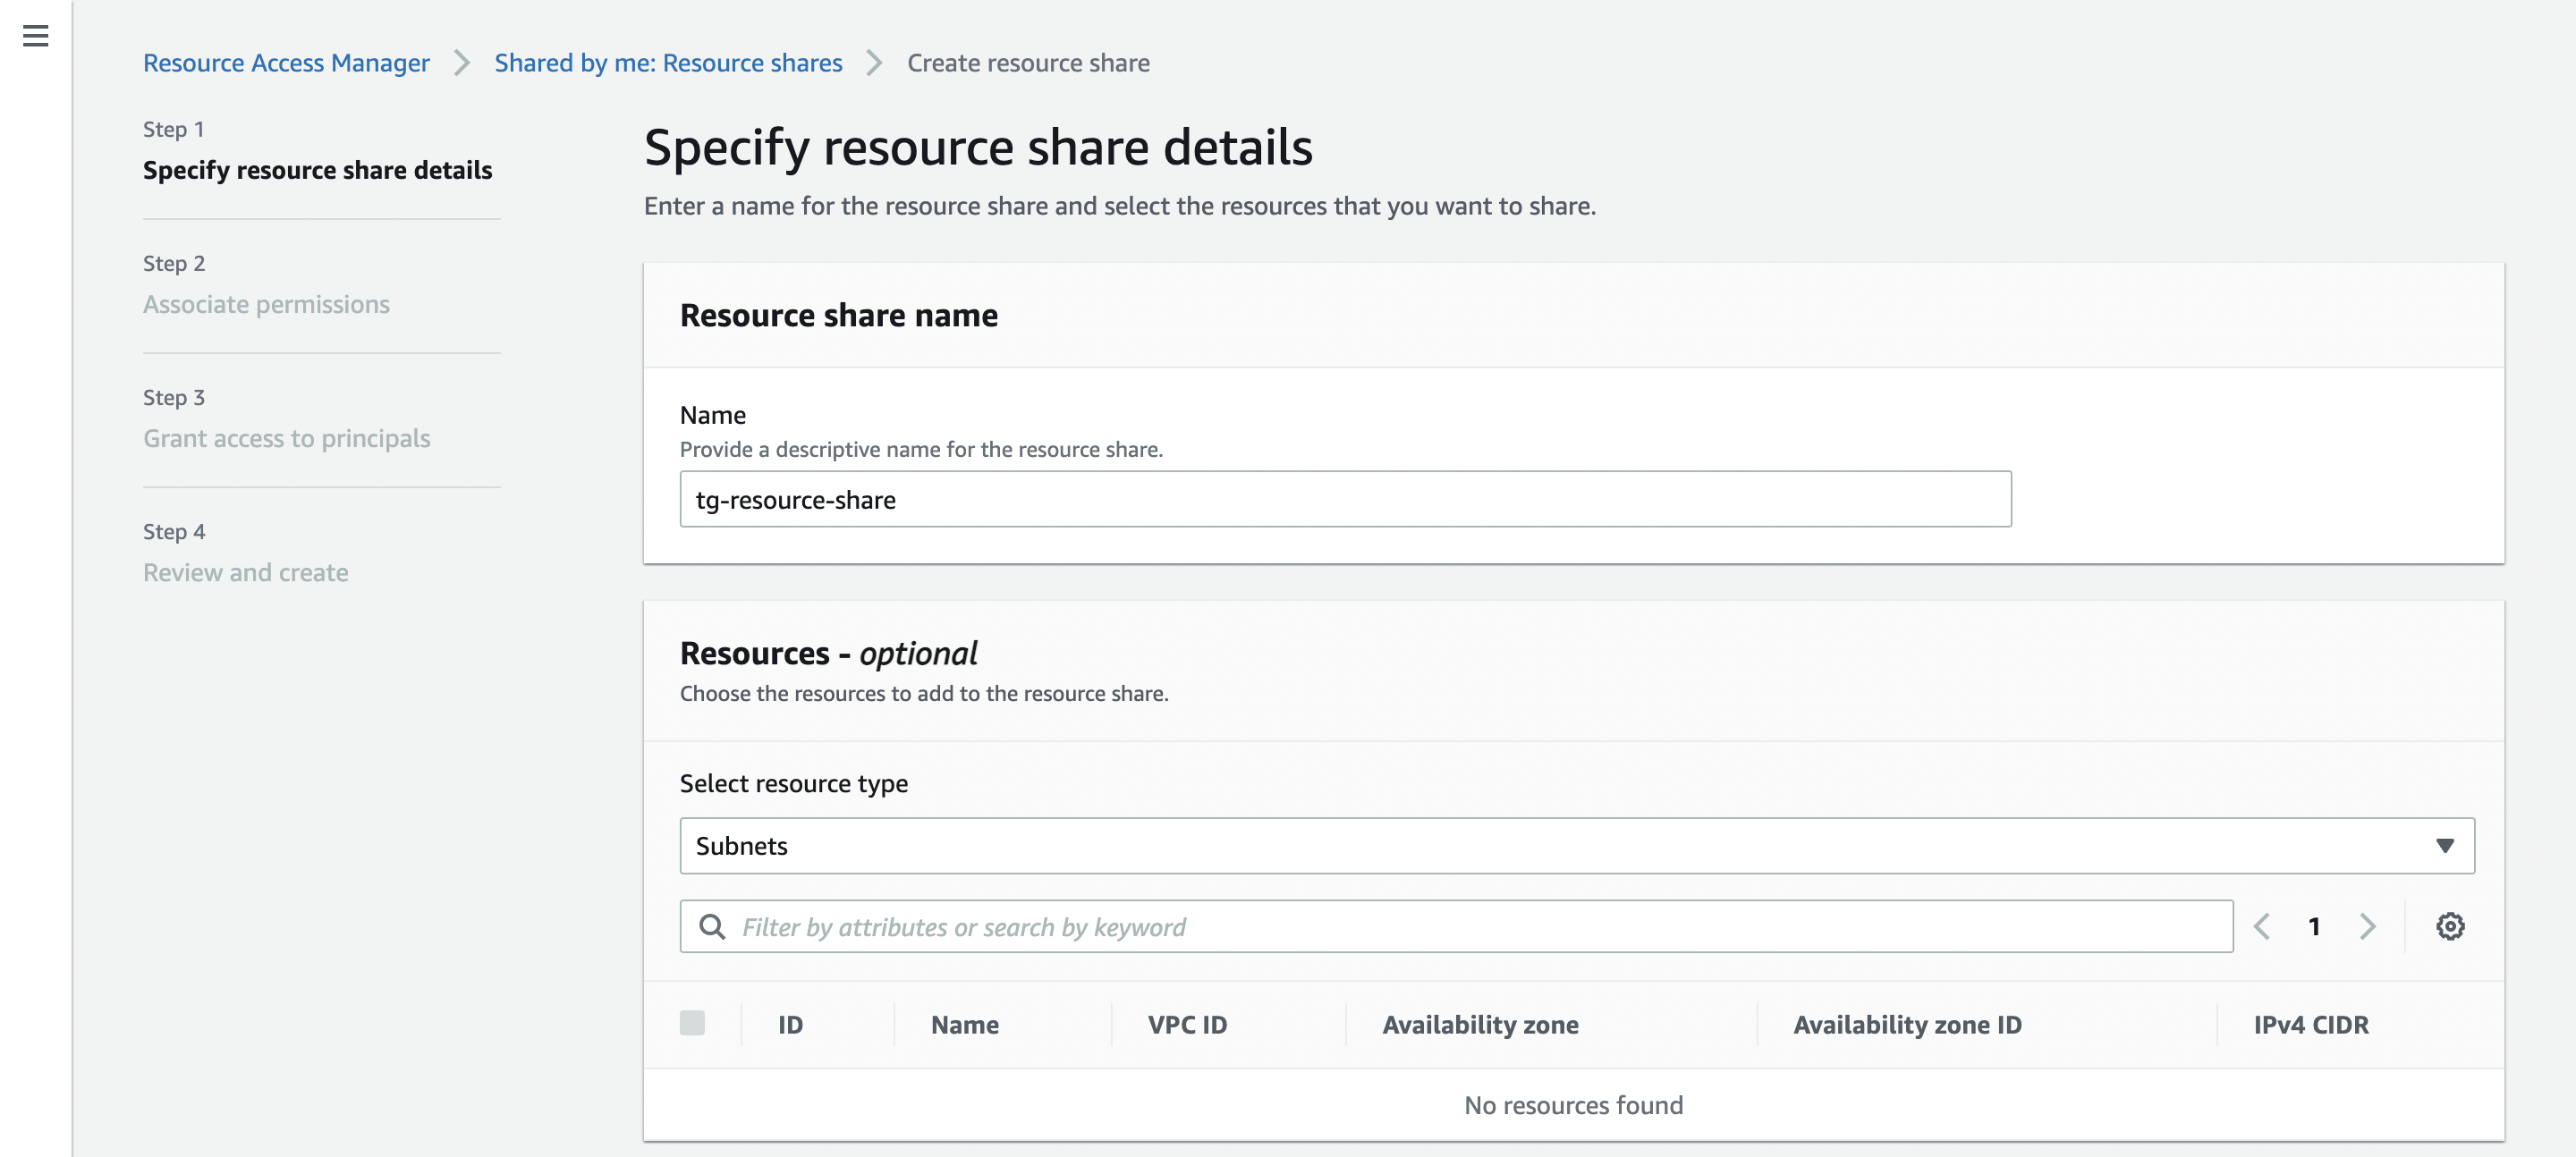The width and height of the screenshot is (2576, 1157).
Task: Click the resource share Name input field
Action: pos(1345,499)
